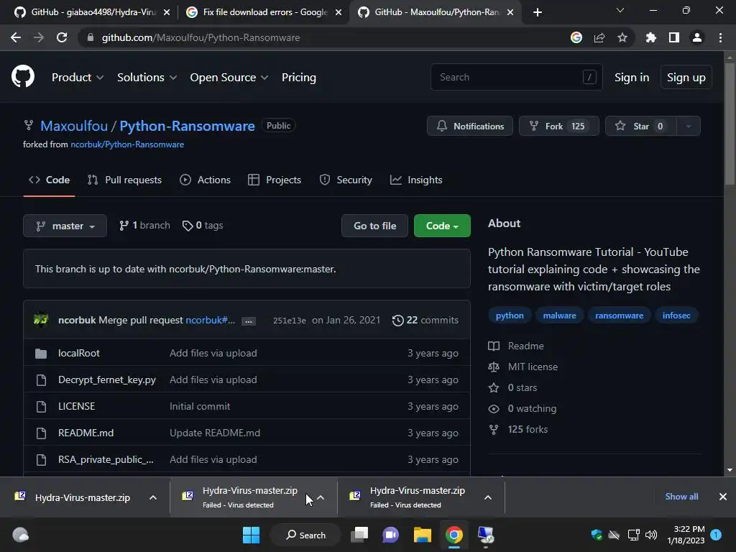Open the green Code dropdown
The width and height of the screenshot is (736, 552).
coord(442,226)
